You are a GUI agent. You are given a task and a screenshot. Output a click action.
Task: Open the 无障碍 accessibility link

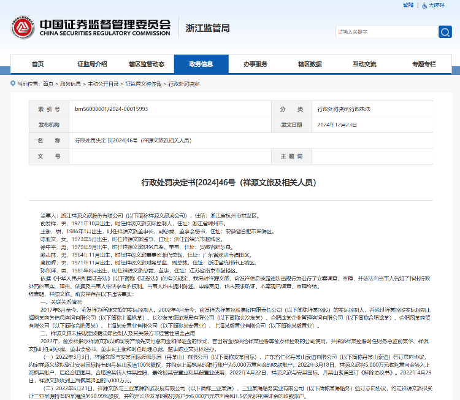[x=437, y=6]
